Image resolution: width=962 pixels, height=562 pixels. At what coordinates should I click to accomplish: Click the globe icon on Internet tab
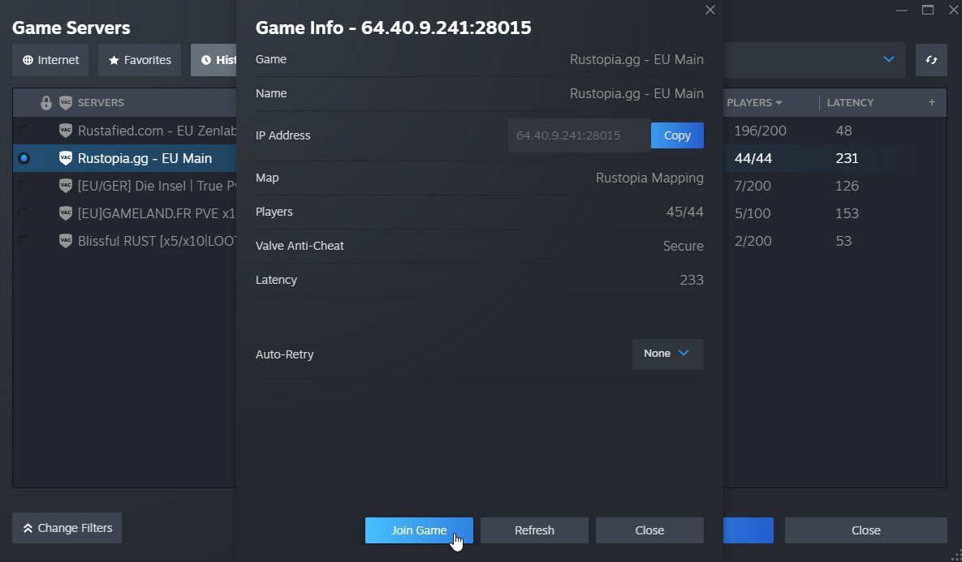point(28,60)
